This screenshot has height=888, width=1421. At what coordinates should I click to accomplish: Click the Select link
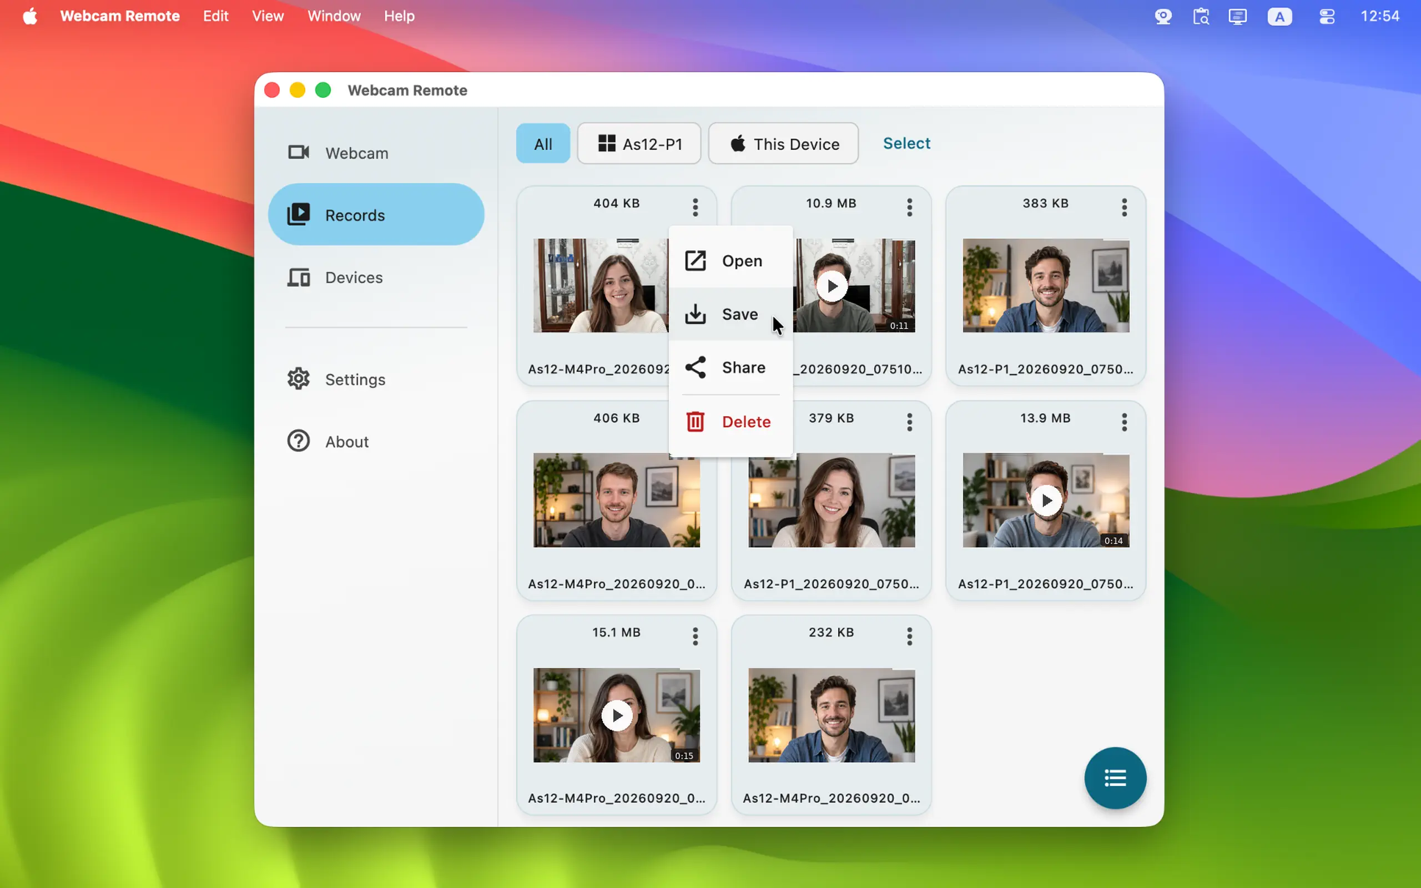[906, 143]
